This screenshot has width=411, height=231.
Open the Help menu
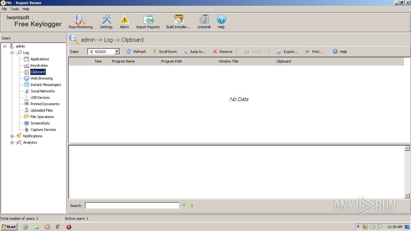[x=26, y=9]
